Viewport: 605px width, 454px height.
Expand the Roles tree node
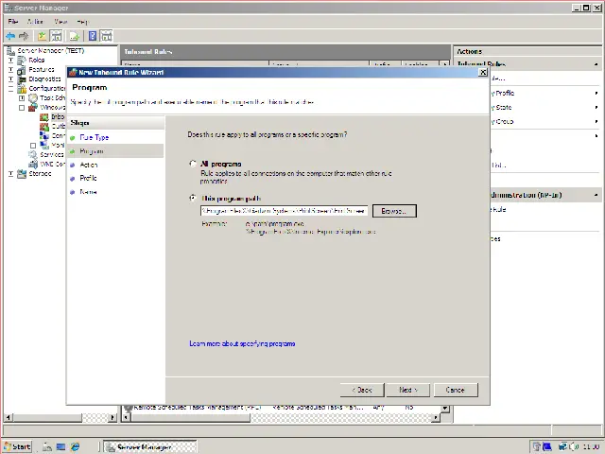point(11,60)
